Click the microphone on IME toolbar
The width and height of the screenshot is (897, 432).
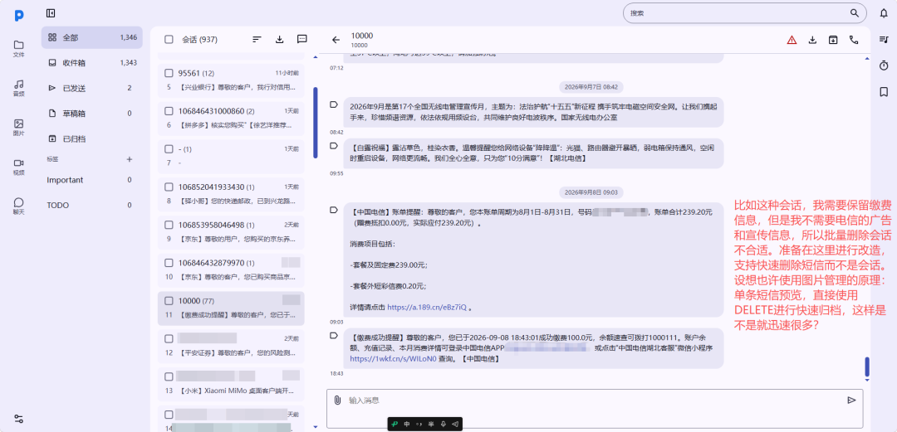[x=443, y=424]
